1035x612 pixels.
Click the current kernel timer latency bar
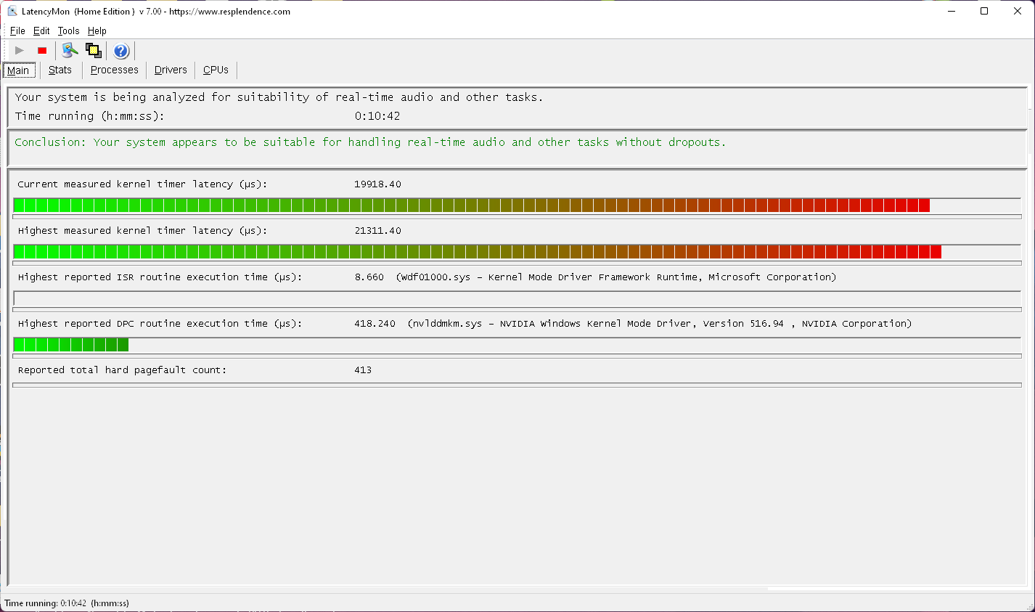coord(517,205)
